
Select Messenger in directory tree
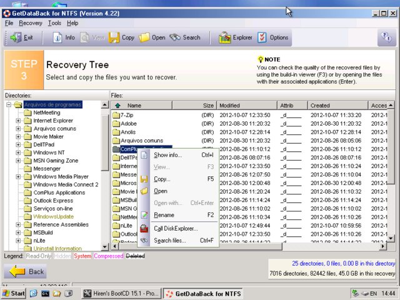[x=47, y=169]
